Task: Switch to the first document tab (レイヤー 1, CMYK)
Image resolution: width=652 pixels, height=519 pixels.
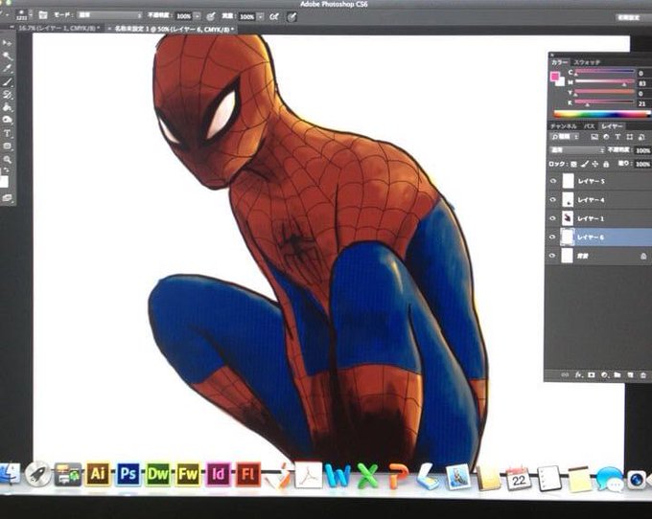Action: coord(58,28)
